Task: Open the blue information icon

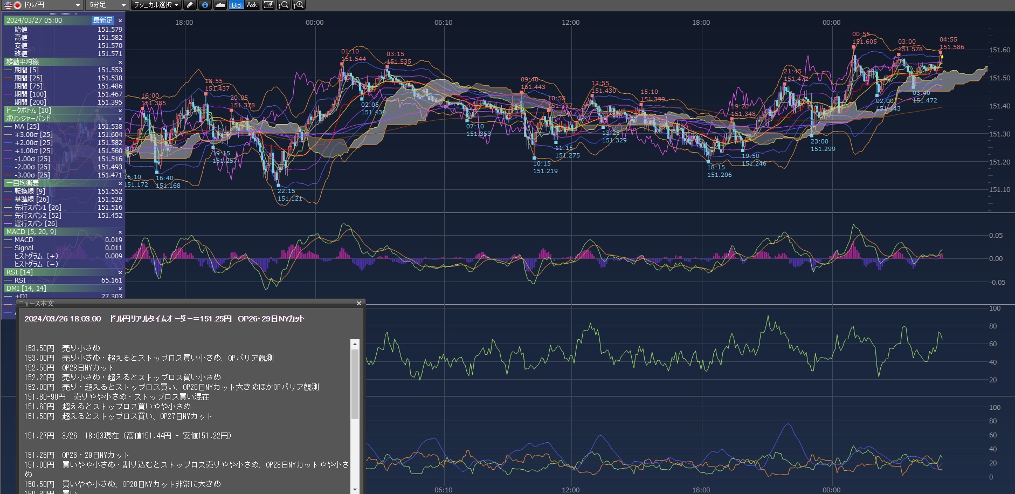Action: point(205,5)
